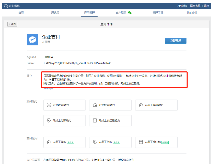Click the AgentId field label
The height and width of the screenshot is (167, 215).
point(31,57)
